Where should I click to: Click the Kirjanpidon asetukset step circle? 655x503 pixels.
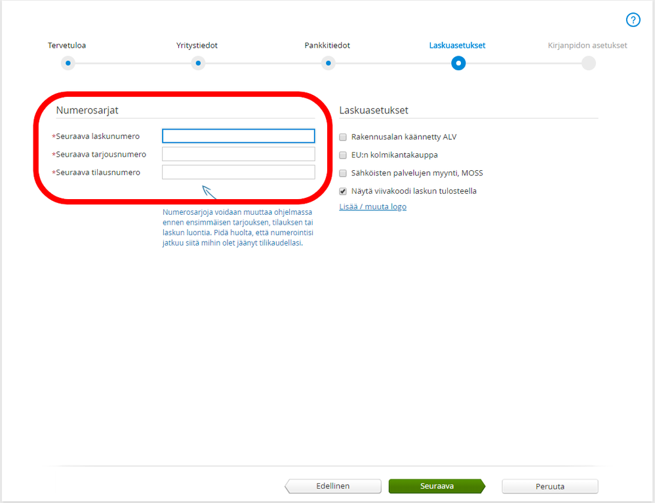coord(589,64)
